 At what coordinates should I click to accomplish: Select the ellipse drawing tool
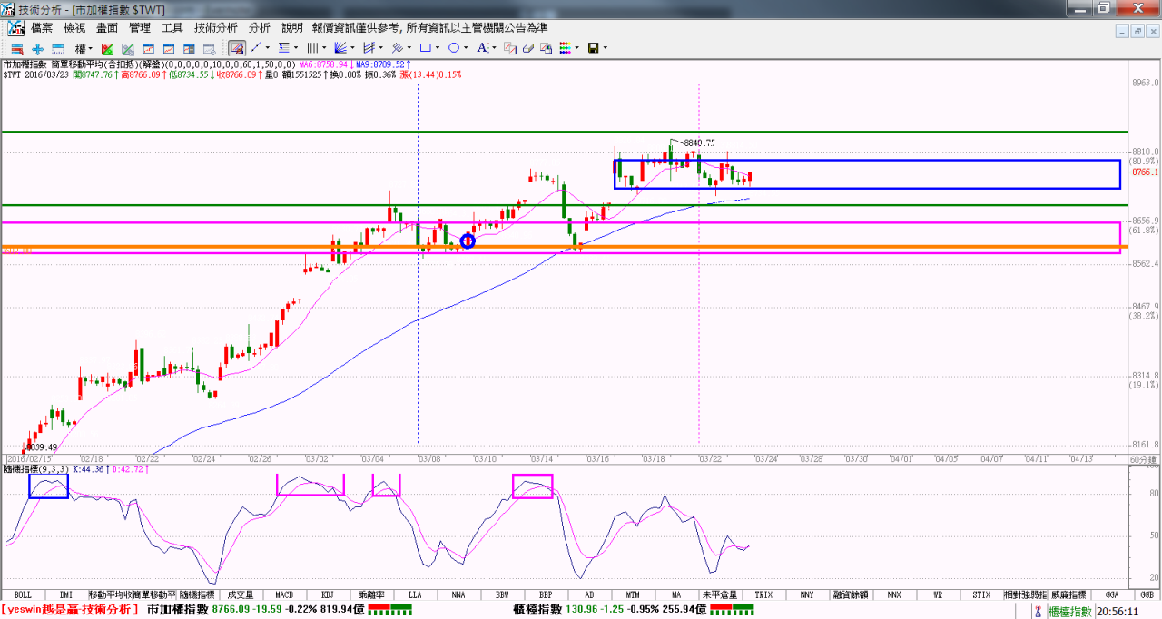pos(454,48)
